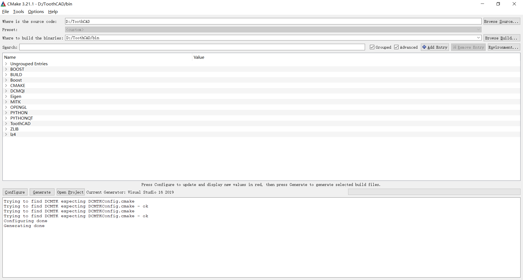
Task: Expand the PYTHON group
Action: tap(6, 113)
